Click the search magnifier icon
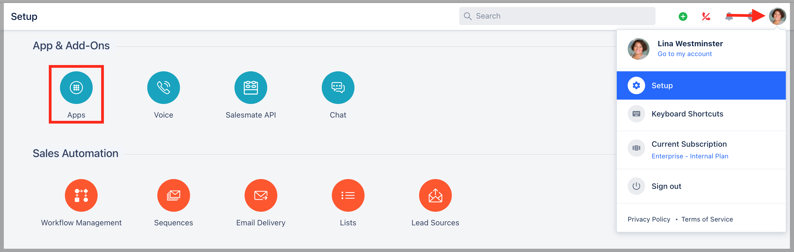Viewport: 794px width, 252px height. pyautogui.click(x=468, y=16)
